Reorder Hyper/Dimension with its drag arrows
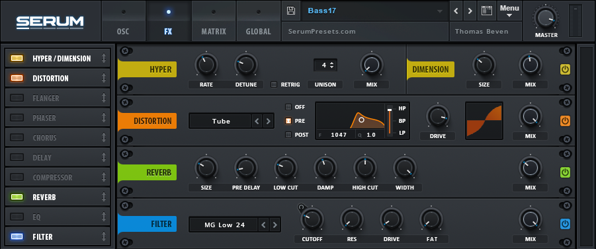Viewport: 596px width, 249px height. click(x=104, y=59)
